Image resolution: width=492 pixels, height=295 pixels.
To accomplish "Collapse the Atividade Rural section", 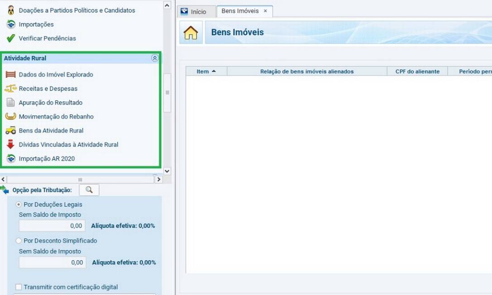I will [x=154, y=58].
